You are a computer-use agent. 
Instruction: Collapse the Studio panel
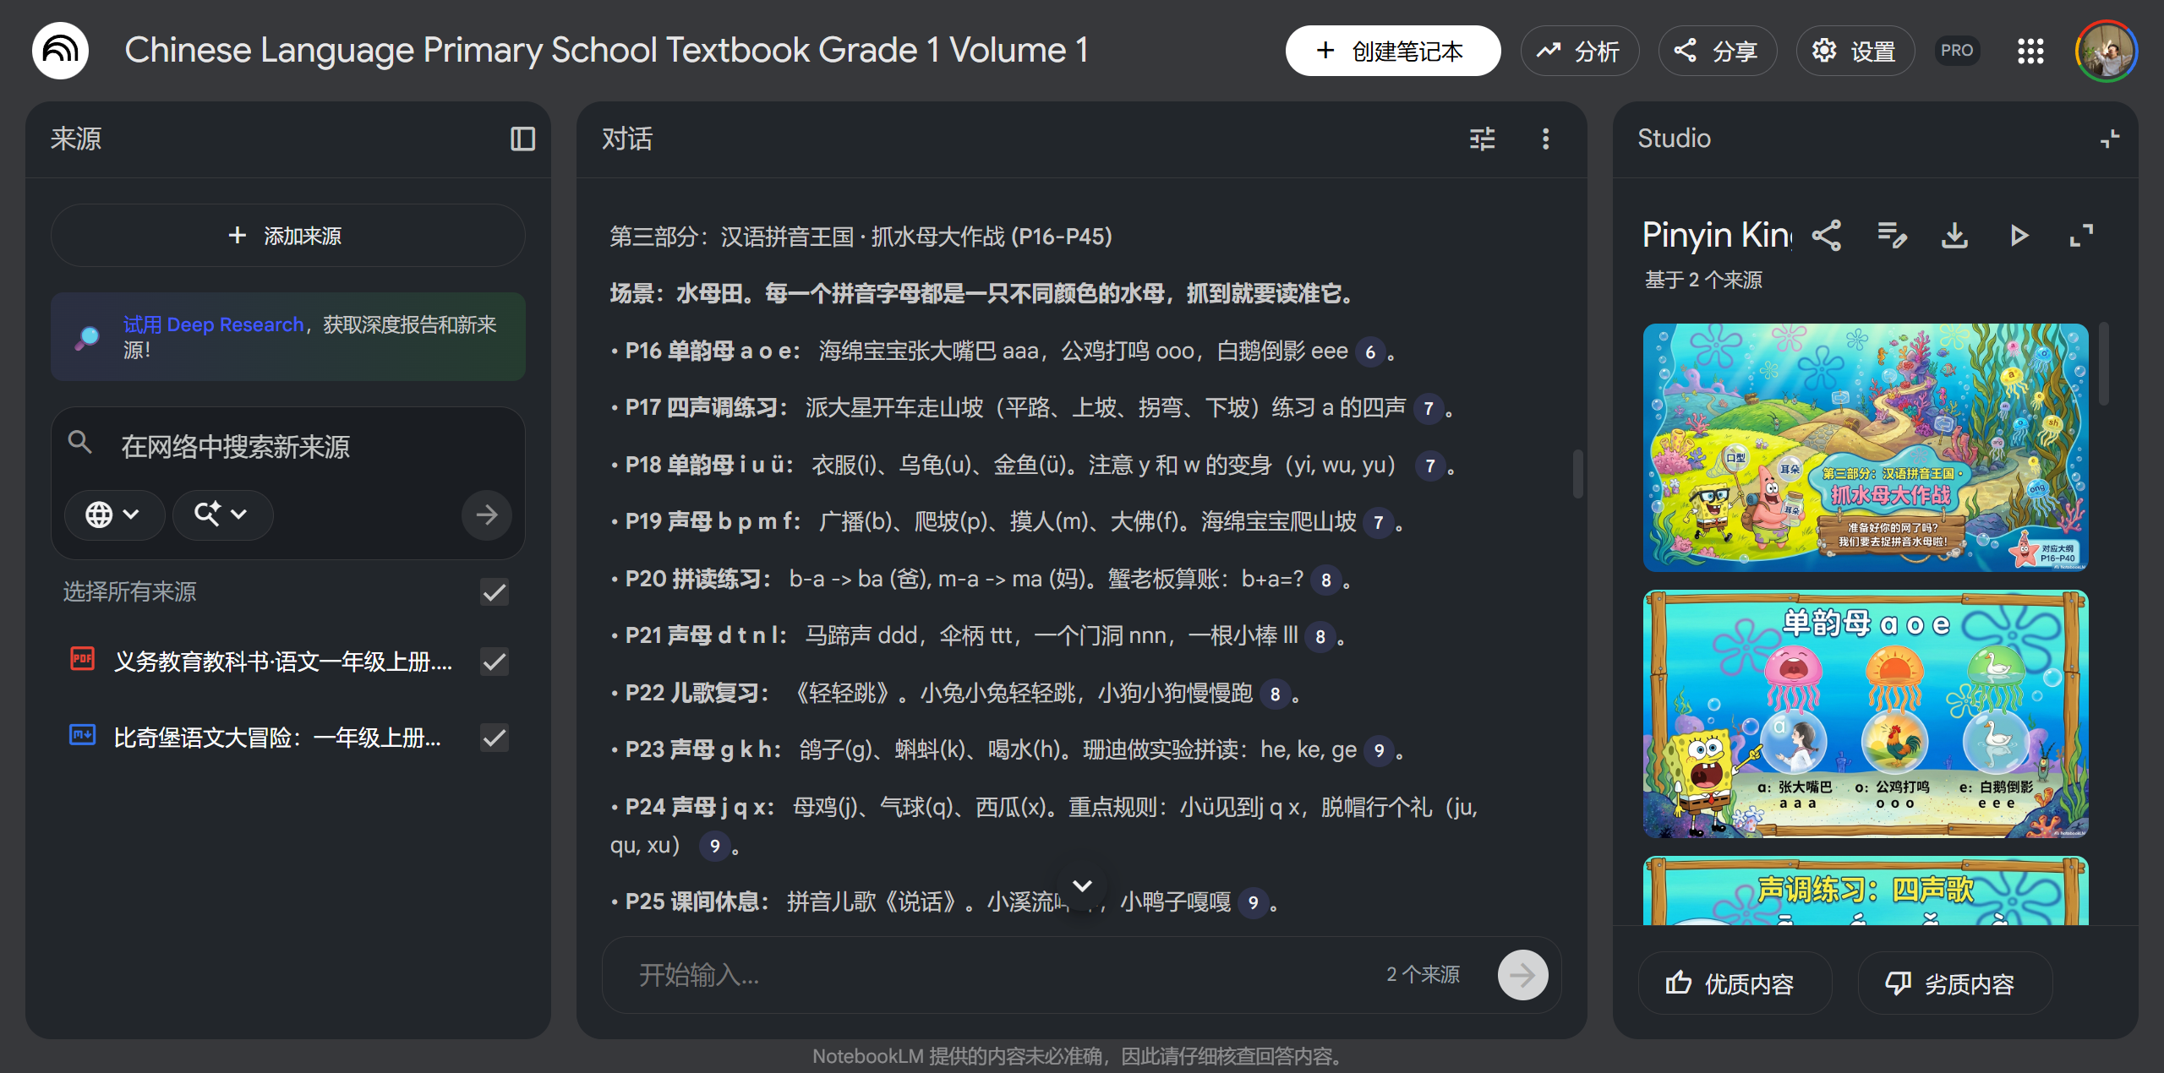coord(2108,138)
